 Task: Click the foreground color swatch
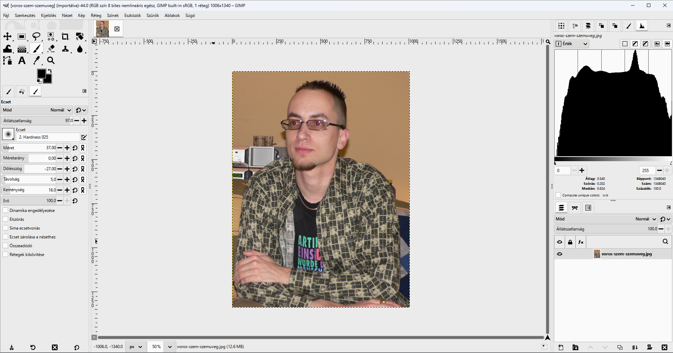tap(41, 73)
